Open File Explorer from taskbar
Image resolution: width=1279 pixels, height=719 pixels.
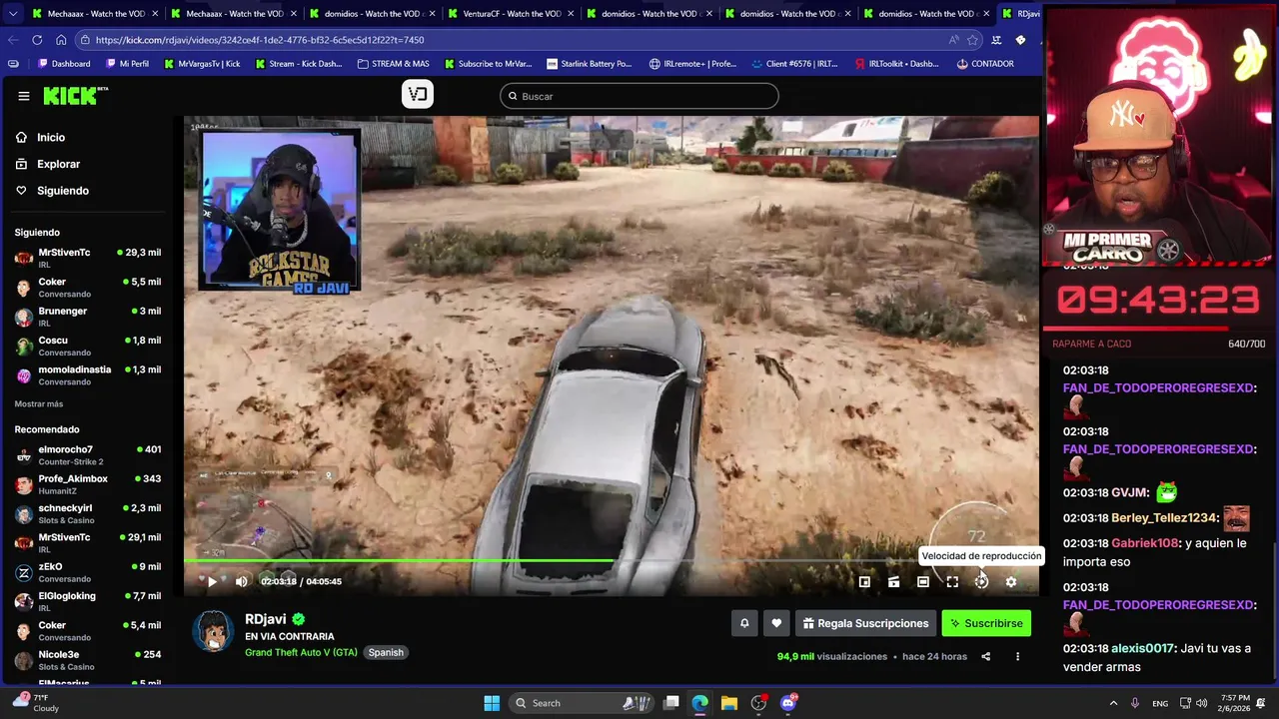click(729, 703)
